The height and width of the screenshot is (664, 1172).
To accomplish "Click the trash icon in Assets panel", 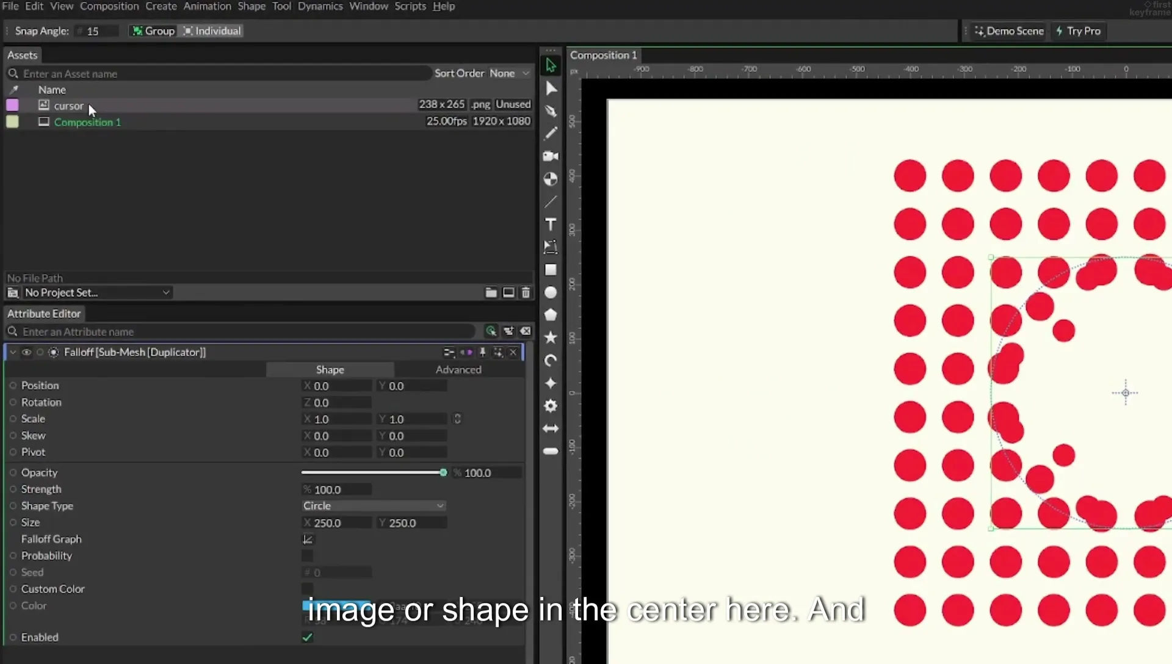I will pyautogui.click(x=526, y=293).
